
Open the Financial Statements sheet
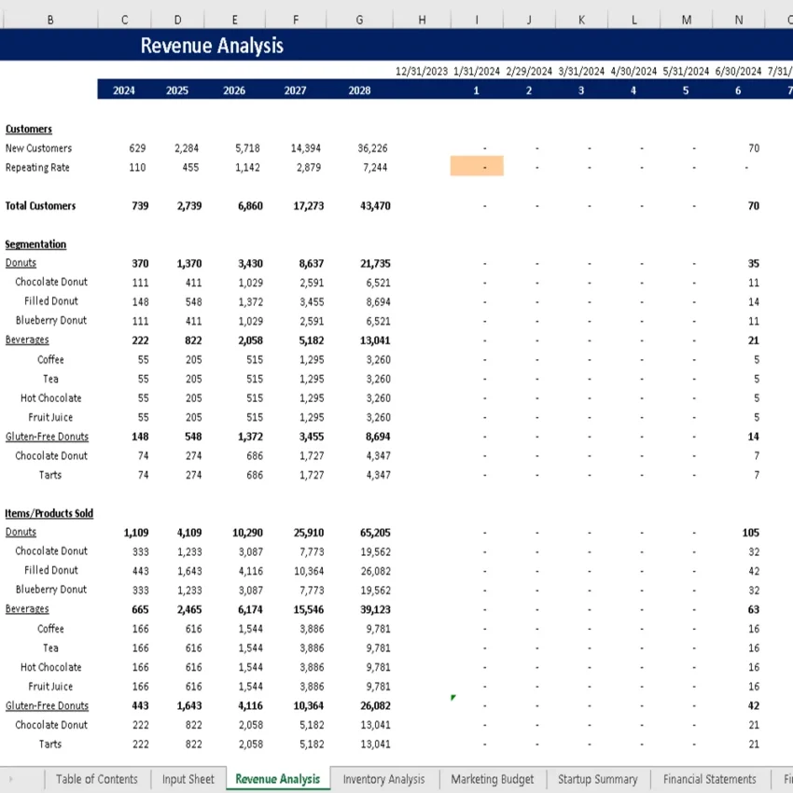[x=710, y=779]
